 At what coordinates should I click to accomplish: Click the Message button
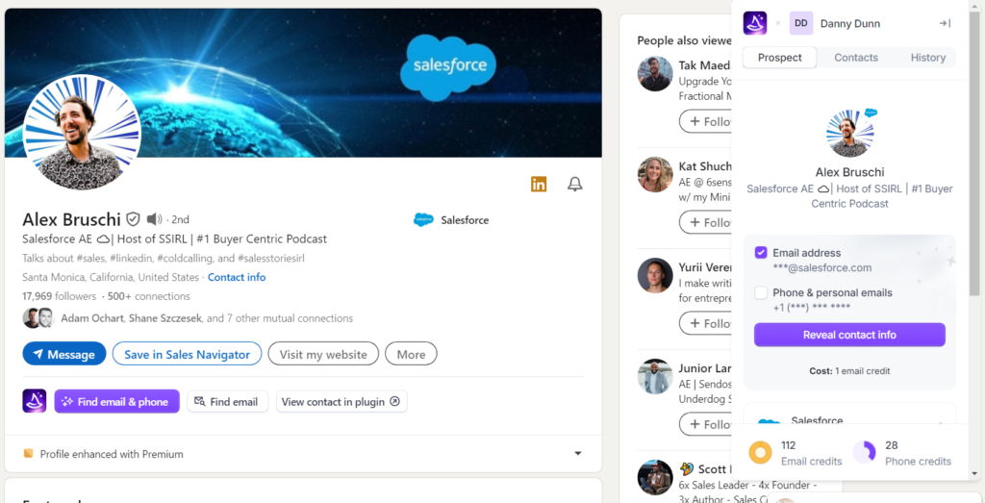pos(64,354)
